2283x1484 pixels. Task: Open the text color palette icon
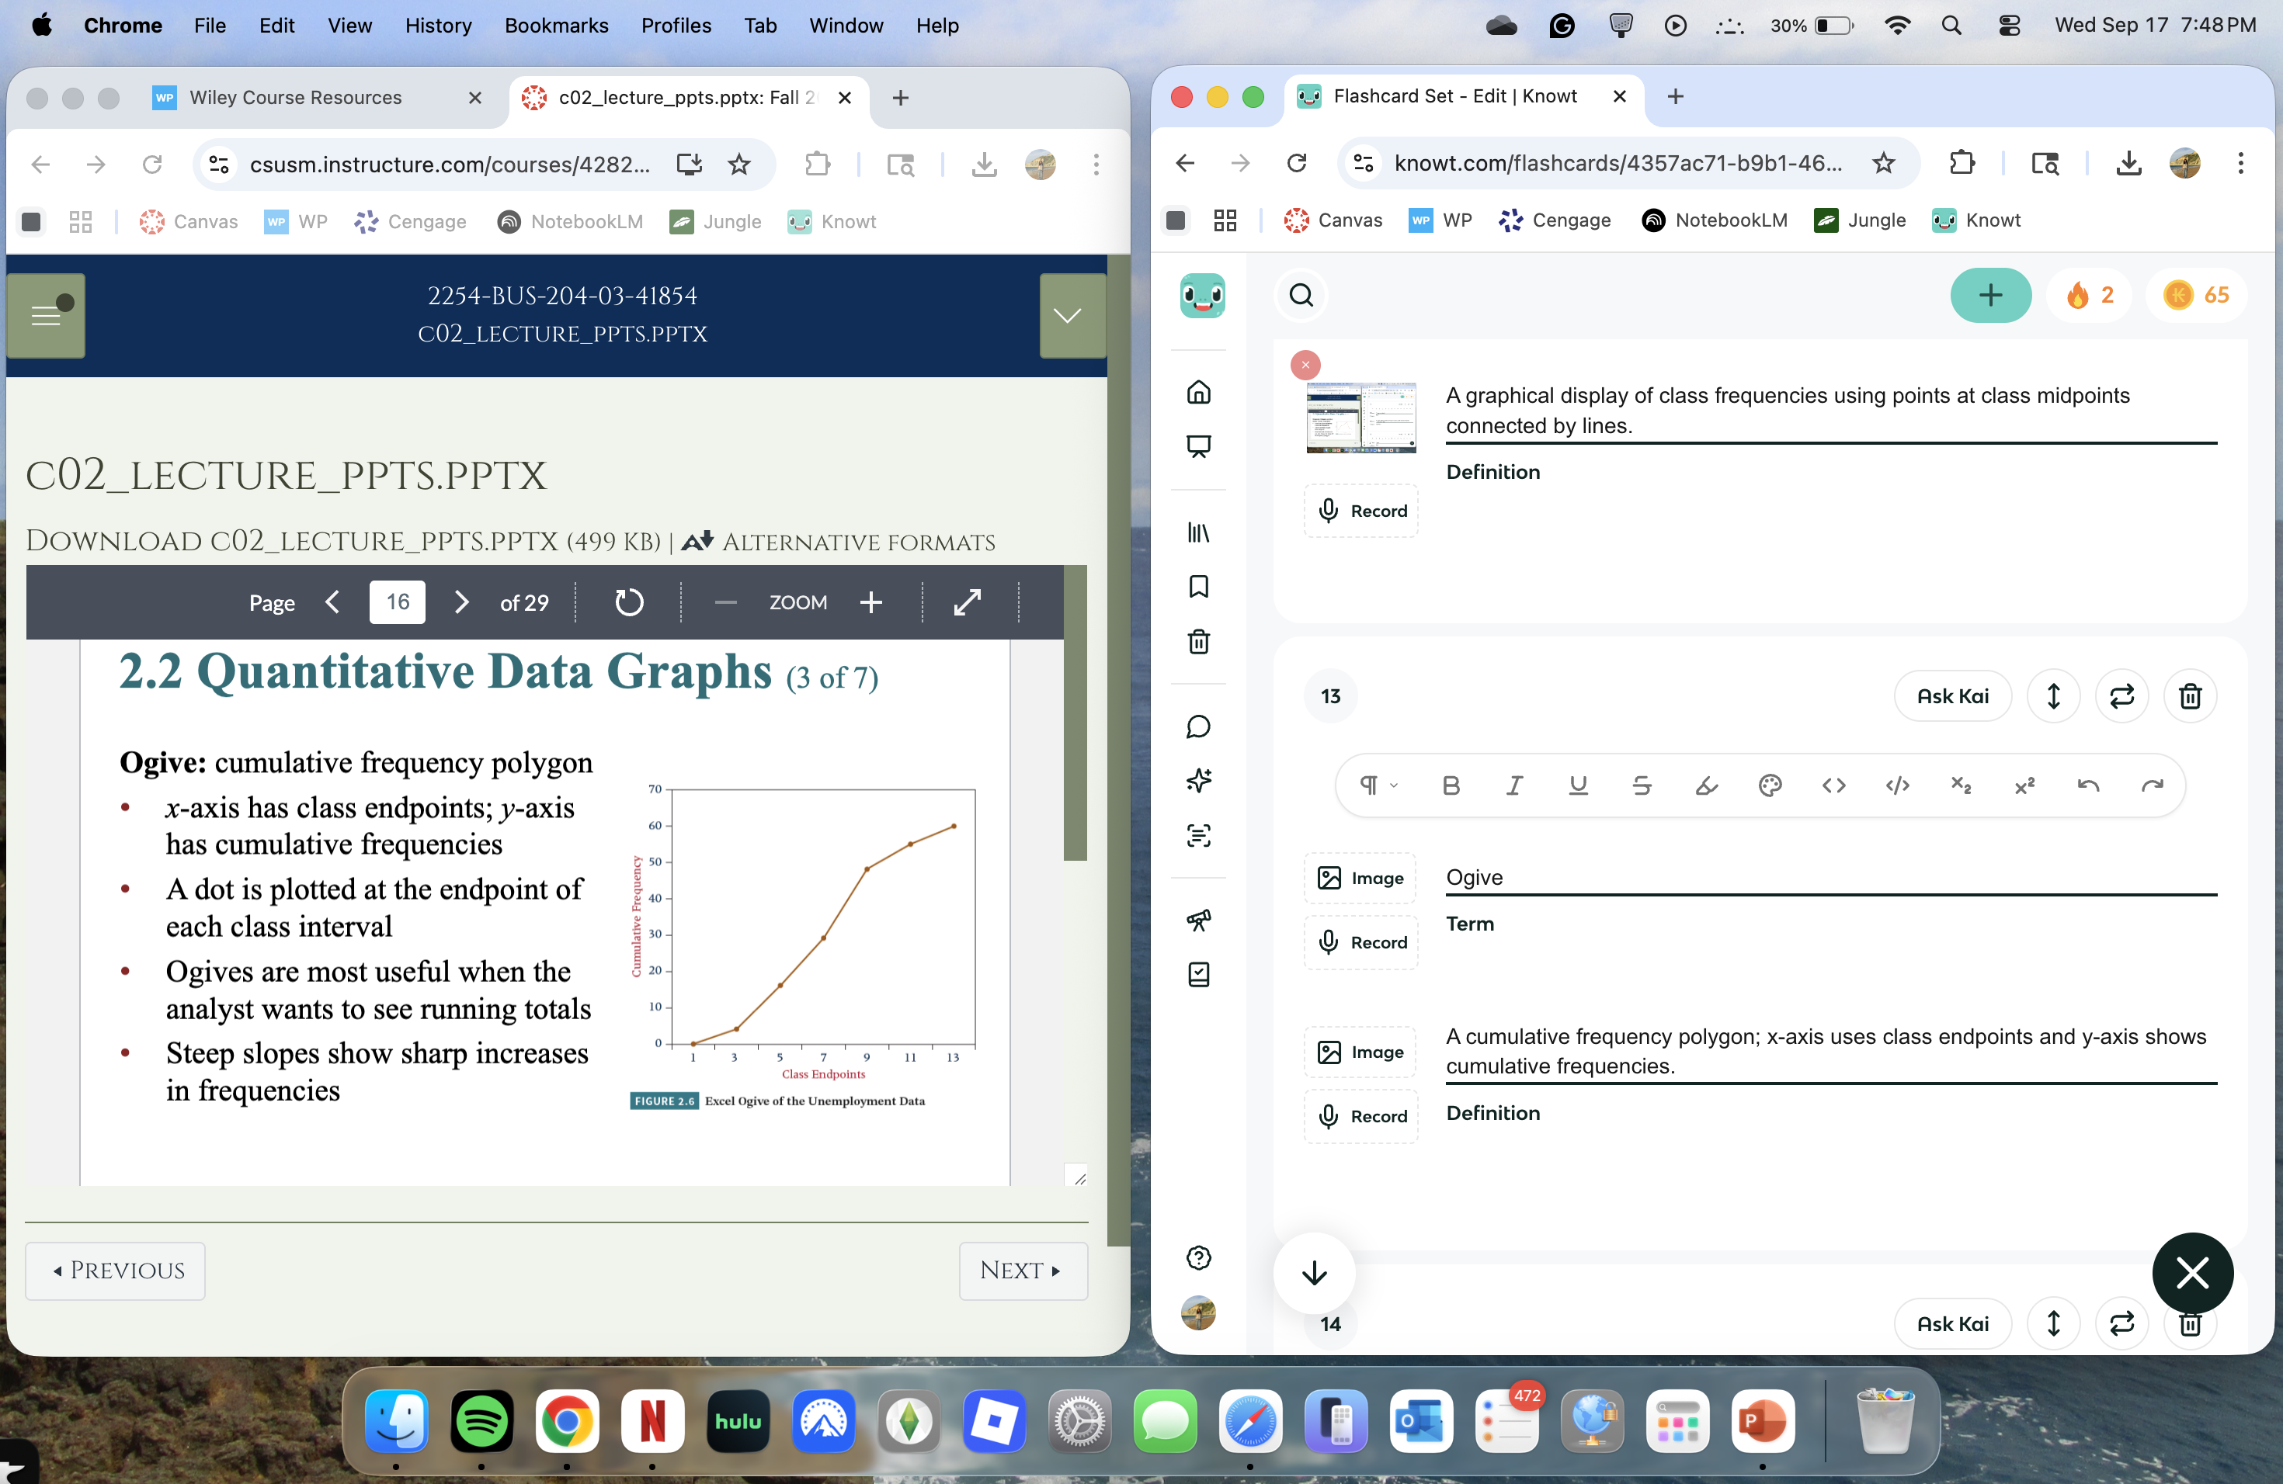(1770, 786)
